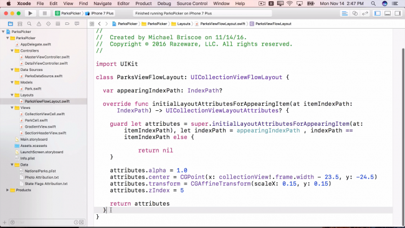
Task: Collapse the ParksPicker group folder
Action: (7, 38)
